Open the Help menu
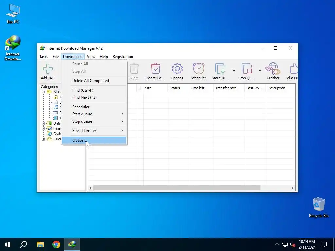 coord(104,57)
